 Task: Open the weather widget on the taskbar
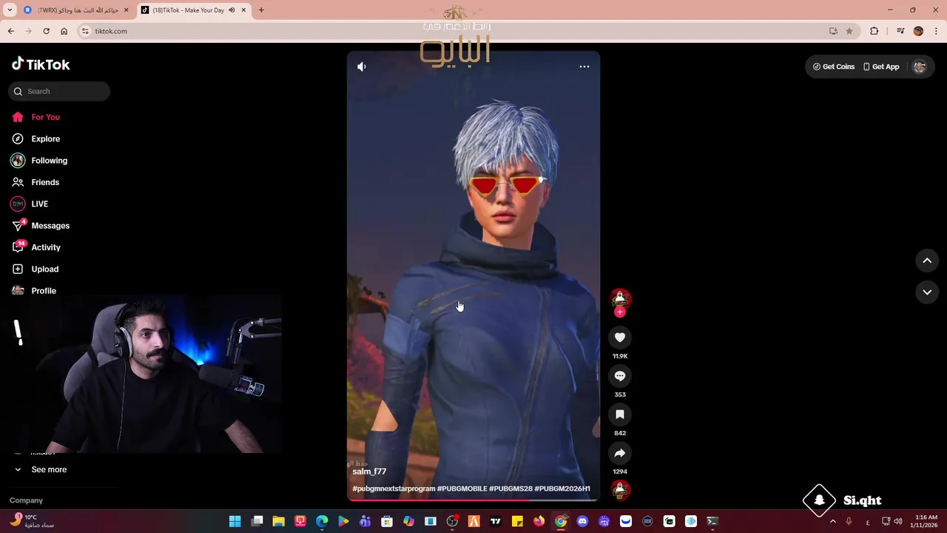tap(31, 521)
